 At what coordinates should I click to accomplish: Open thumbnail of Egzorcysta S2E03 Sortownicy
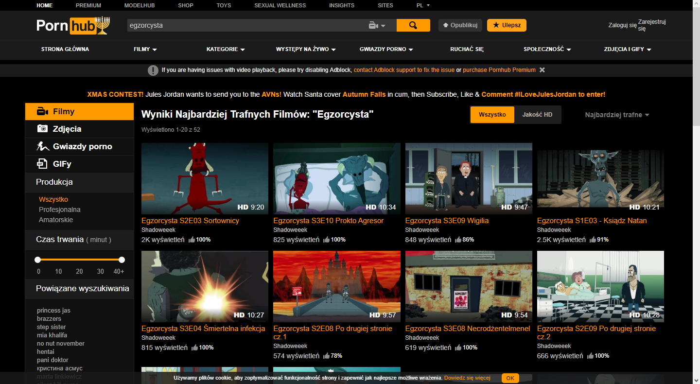[205, 178]
